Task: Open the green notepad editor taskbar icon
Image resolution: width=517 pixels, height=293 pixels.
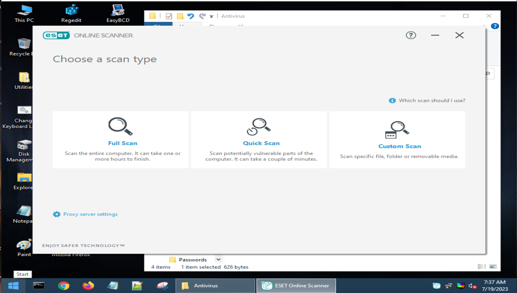Action: 137,286
